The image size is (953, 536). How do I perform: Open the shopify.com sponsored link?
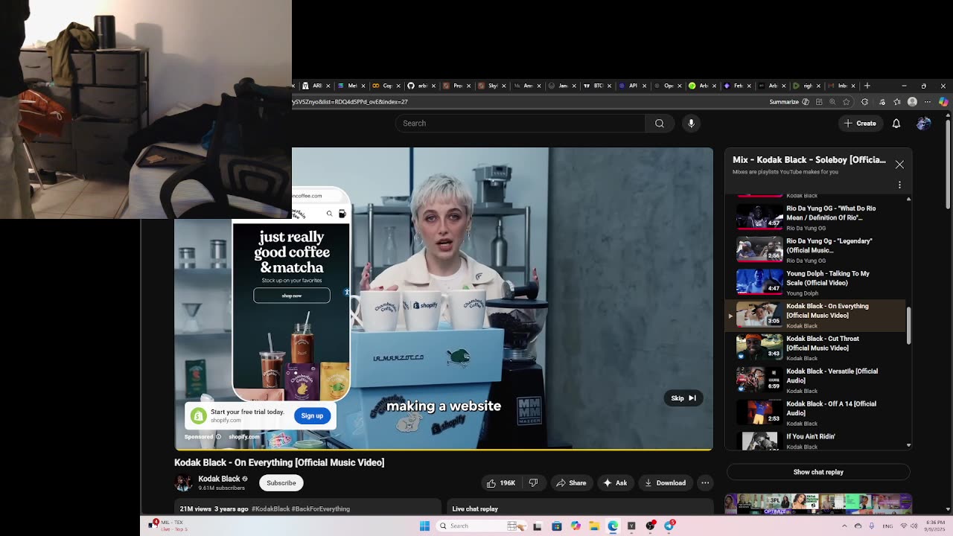[x=244, y=437]
